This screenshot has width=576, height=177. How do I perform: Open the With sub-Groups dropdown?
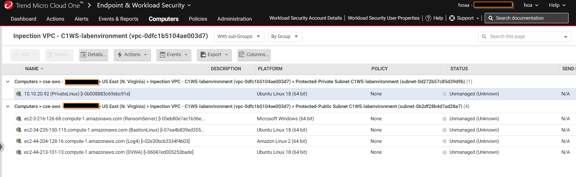(239, 36)
